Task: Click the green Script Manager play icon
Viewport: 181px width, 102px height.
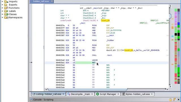Action: pos(98,94)
